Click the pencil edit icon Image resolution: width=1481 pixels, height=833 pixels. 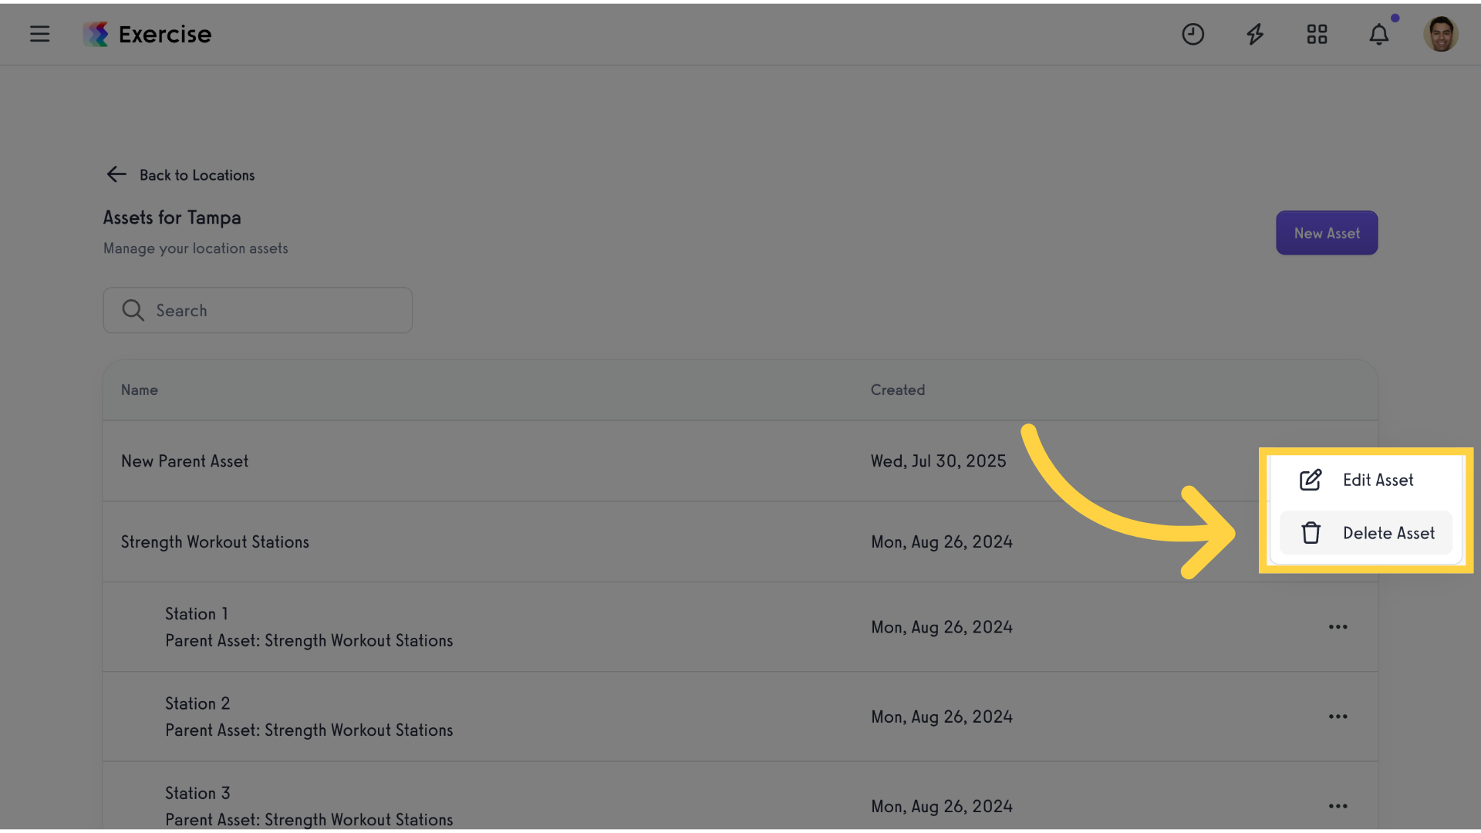pyautogui.click(x=1311, y=480)
